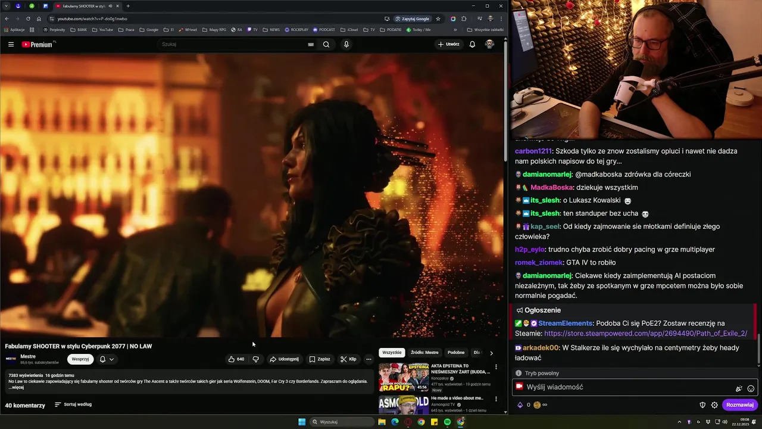The width and height of the screenshot is (762, 429).
Task: Select the 'Wszystkie' filter chip
Action: coord(392,353)
